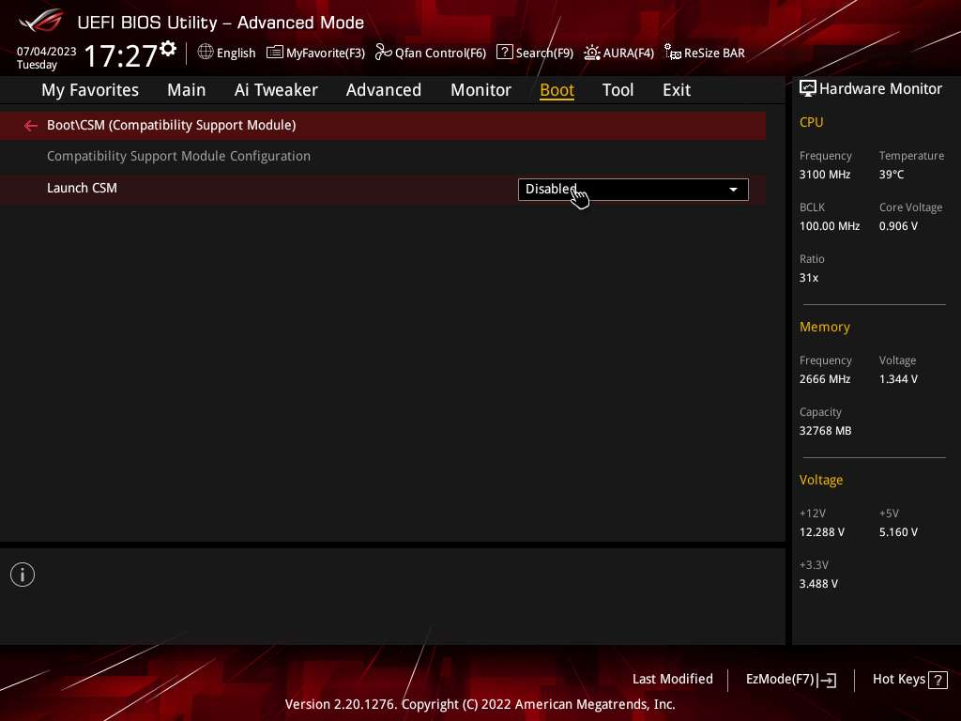Switch to the Main tab

(187, 90)
